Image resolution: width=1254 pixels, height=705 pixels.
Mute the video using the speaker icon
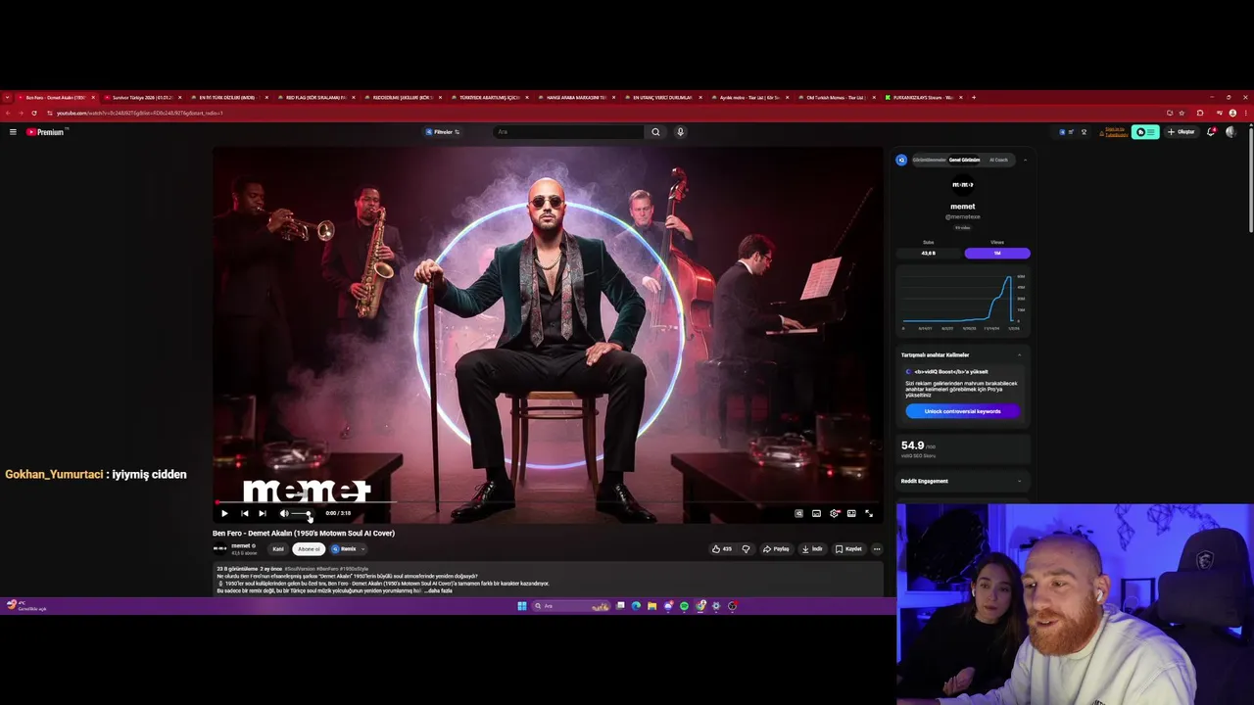[284, 513]
